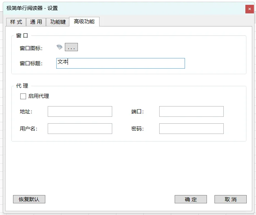256x215 pixels.
Task: Click the 高级功能 tab
Action: pyautogui.click(x=84, y=21)
